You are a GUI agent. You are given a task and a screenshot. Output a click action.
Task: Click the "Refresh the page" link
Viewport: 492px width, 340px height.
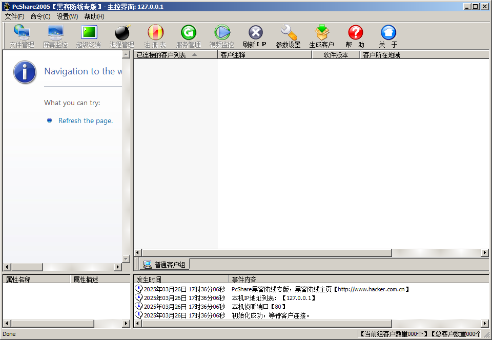pyautogui.click(x=85, y=121)
